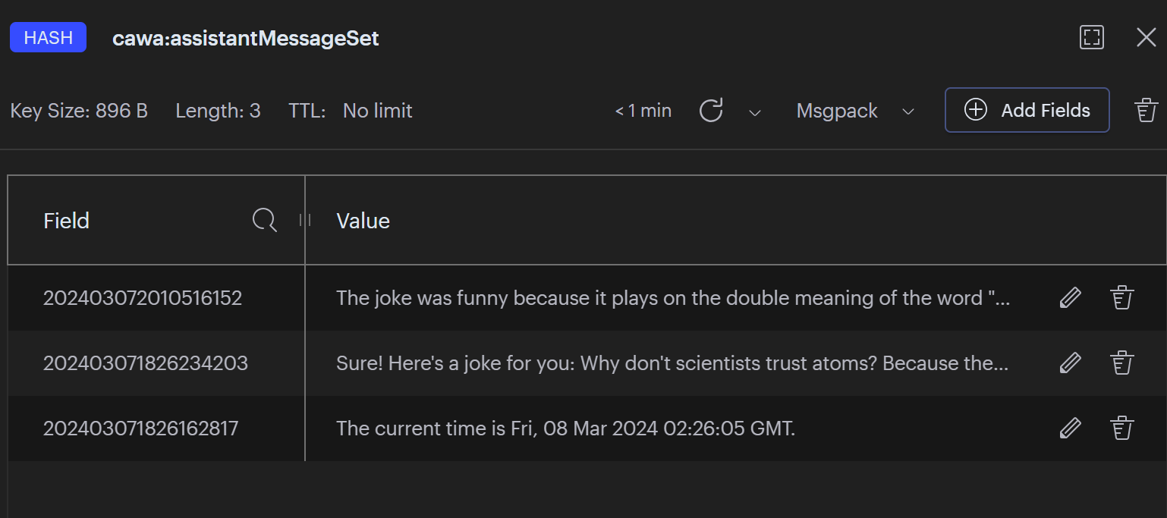
Task: Toggle full screen view
Action: click(x=1092, y=38)
